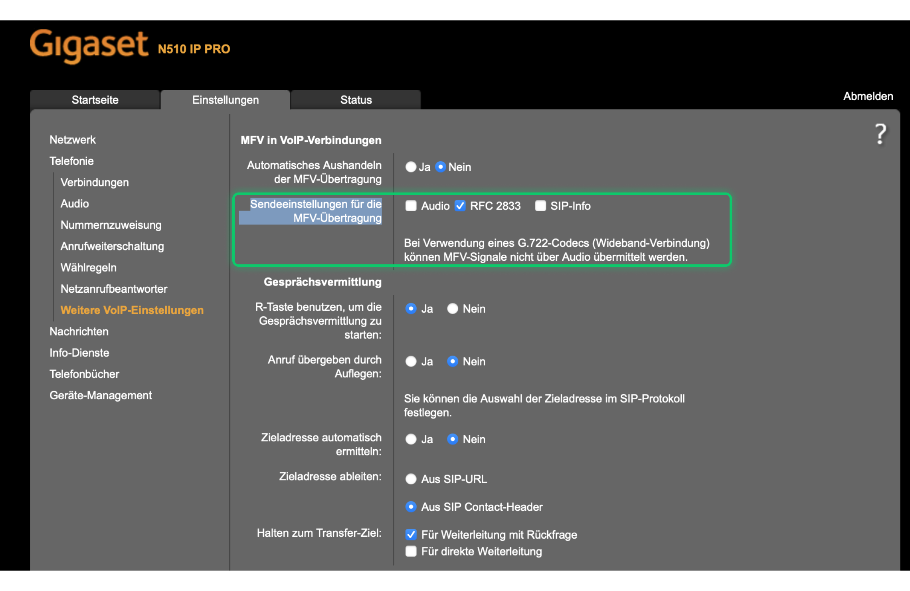Open the help question mark icon
Viewport: 910px width, 591px height.
click(880, 134)
